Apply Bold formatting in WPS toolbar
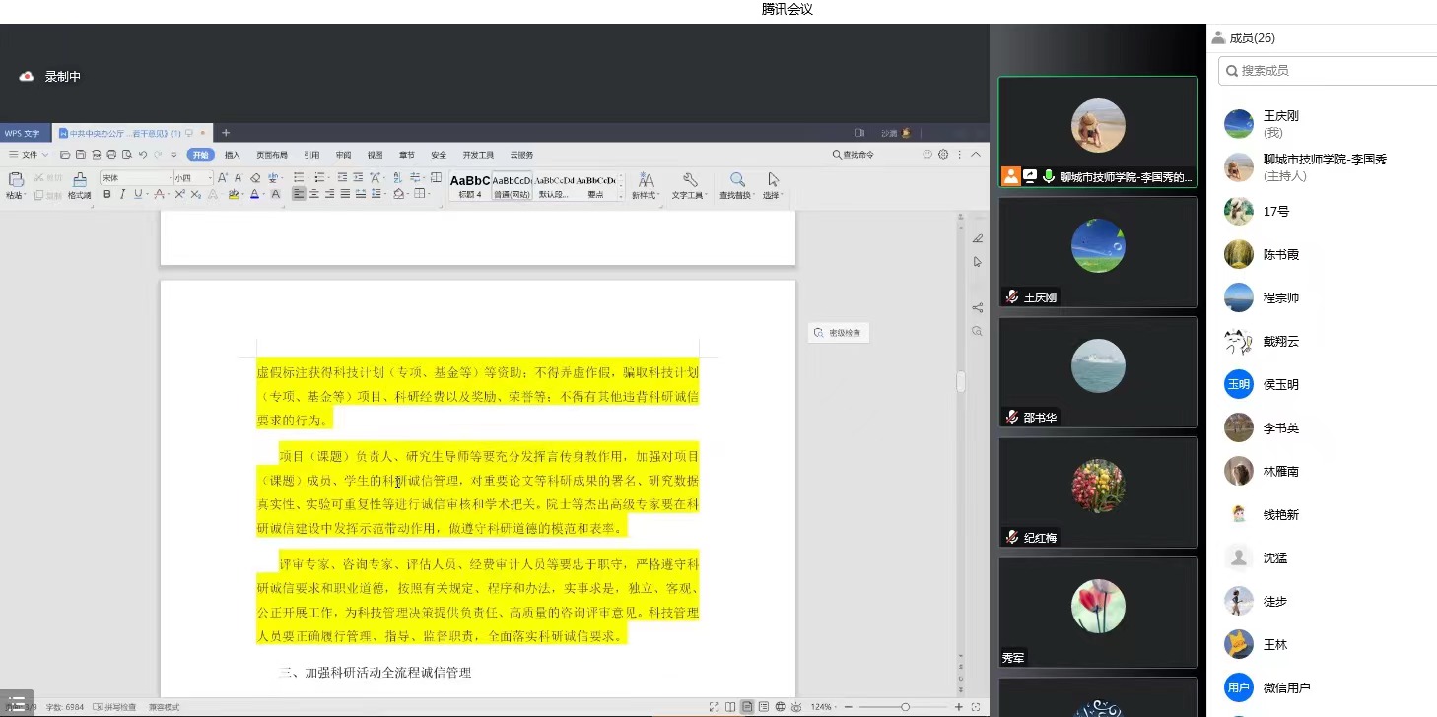 pos(107,194)
